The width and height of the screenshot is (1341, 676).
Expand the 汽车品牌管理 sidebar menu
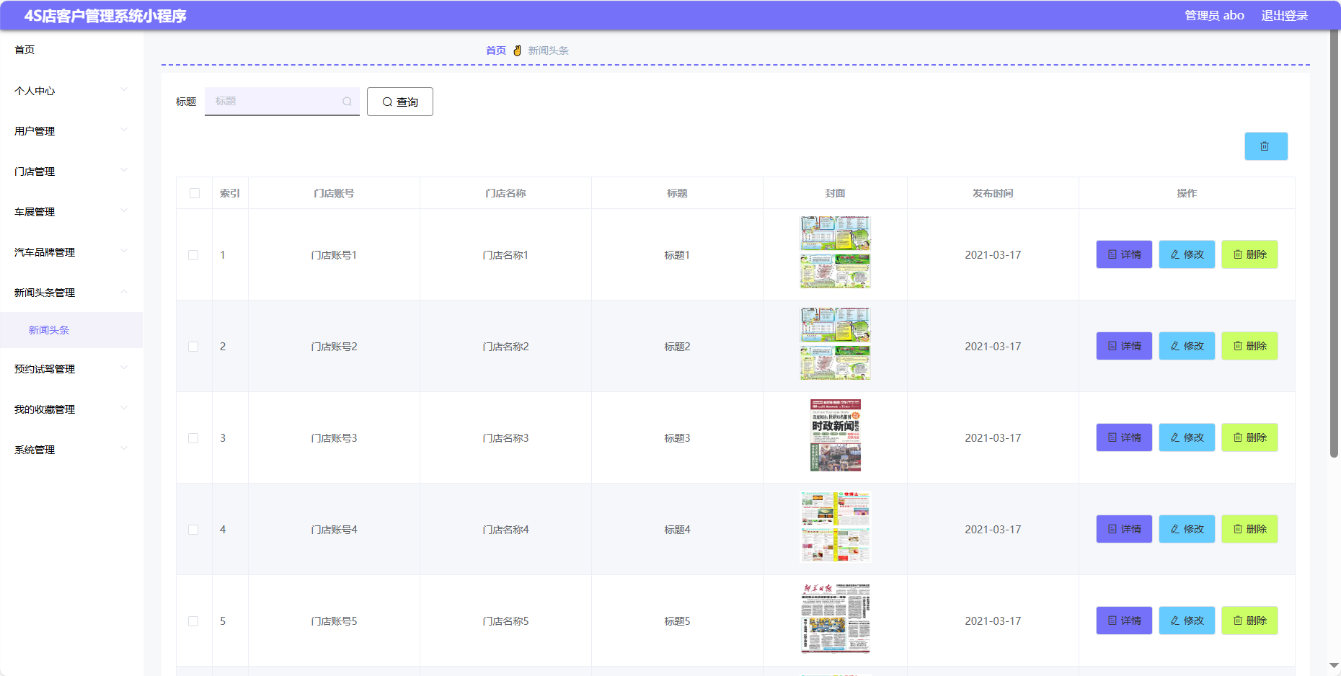coord(71,252)
